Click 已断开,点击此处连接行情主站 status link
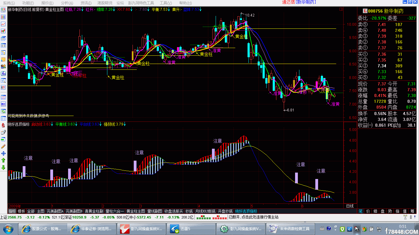 click(x=254, y=217)
